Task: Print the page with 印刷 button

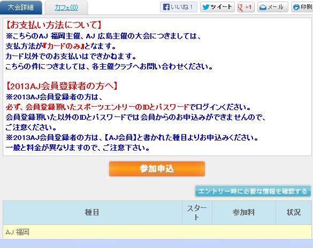Action: tap(302, 7)
